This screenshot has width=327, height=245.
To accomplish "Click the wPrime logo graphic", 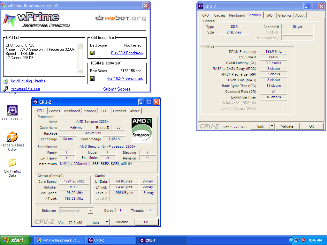I will tap(36, 20).
